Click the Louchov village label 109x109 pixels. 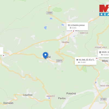click(28, 95)
